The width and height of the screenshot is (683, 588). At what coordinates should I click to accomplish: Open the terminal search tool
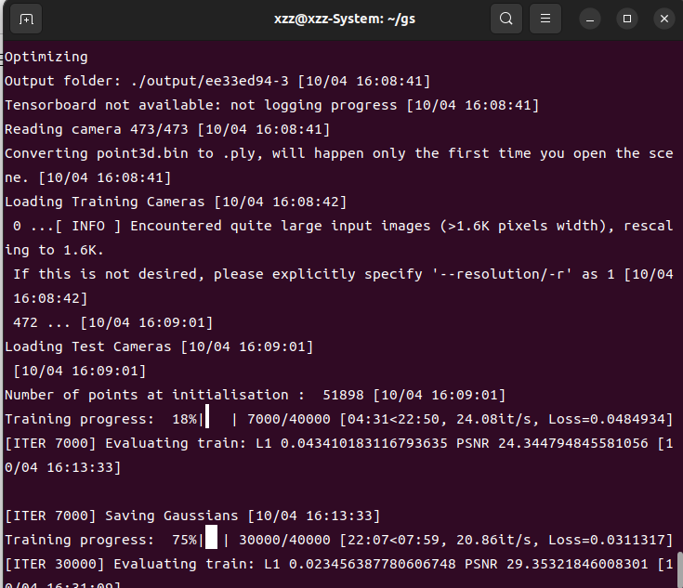506,19
